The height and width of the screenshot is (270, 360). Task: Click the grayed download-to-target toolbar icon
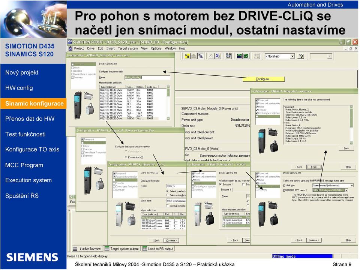pyautogui.click(x=194, y=56)
